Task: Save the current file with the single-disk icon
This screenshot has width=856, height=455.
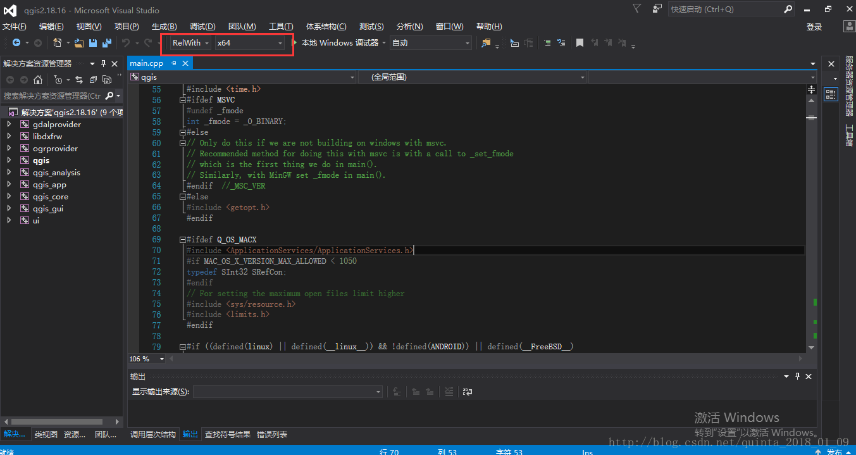Action: point(93,42)
